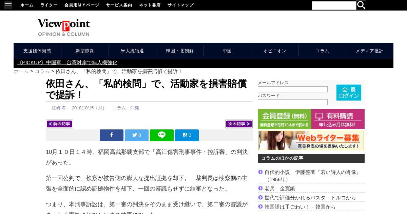Click the Viewpoint logo
Image resolution: width=407 pixels, height=214 pixels.
point(64,27)
